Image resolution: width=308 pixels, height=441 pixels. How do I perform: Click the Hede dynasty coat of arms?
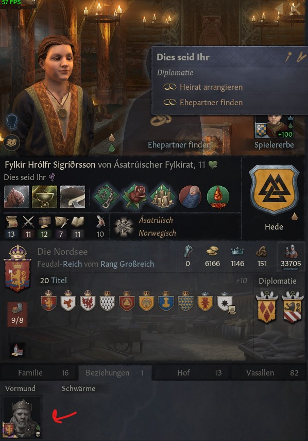point(274,190)
